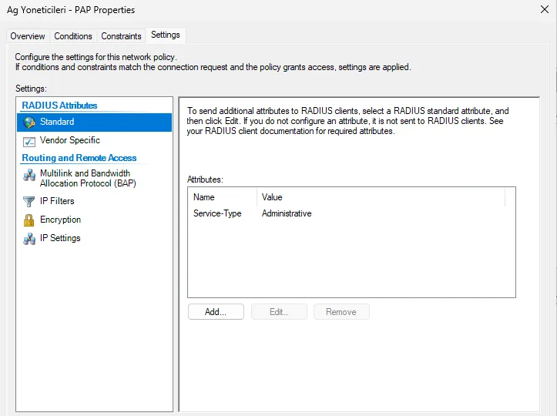
Task: Click the Encryption padlock icon
Action: pyautogui.click(x=29, y=220)
